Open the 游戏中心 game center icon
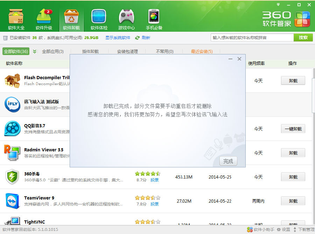 [x=126, y=19]
